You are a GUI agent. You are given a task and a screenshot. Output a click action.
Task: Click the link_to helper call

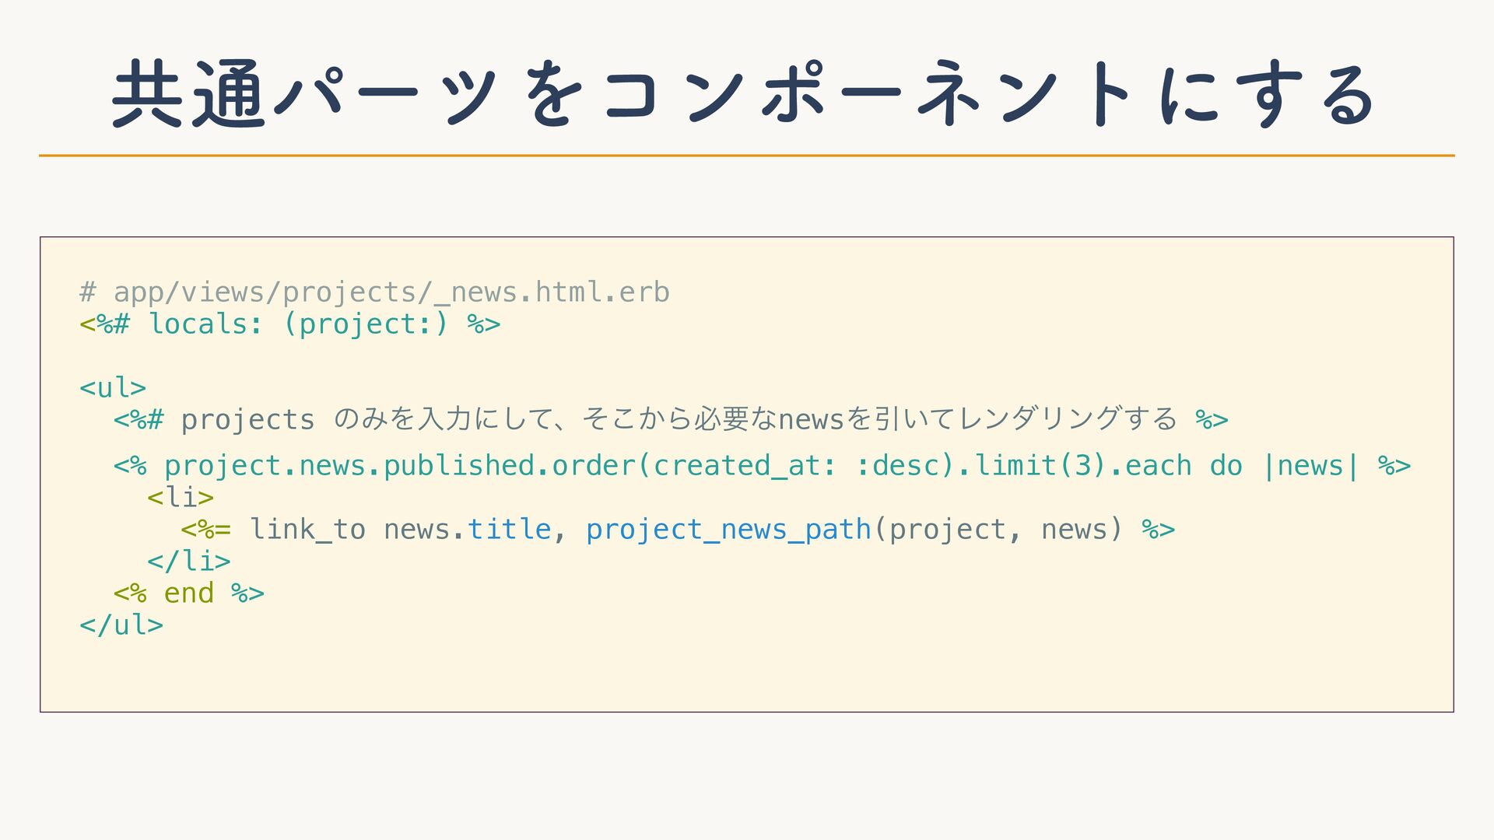click(x=307, y=529)
